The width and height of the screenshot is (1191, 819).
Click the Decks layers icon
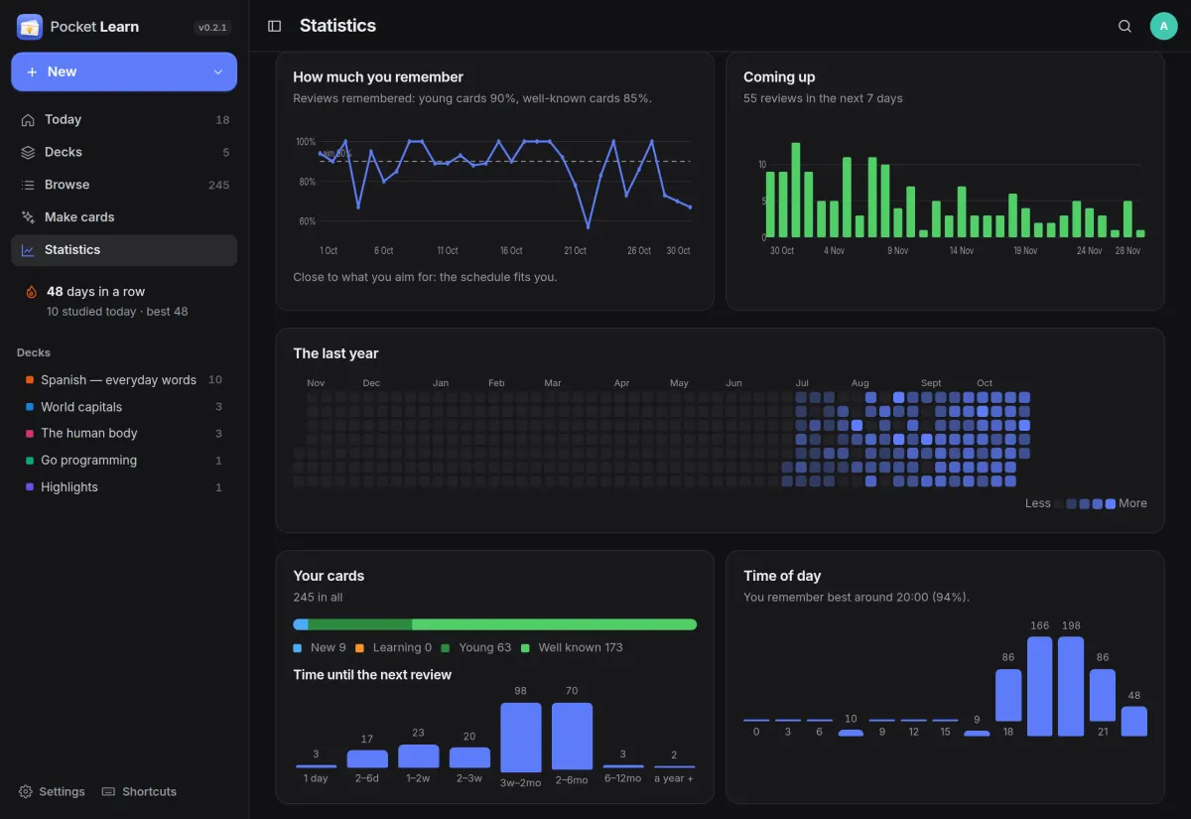click(x=28, y=152)
